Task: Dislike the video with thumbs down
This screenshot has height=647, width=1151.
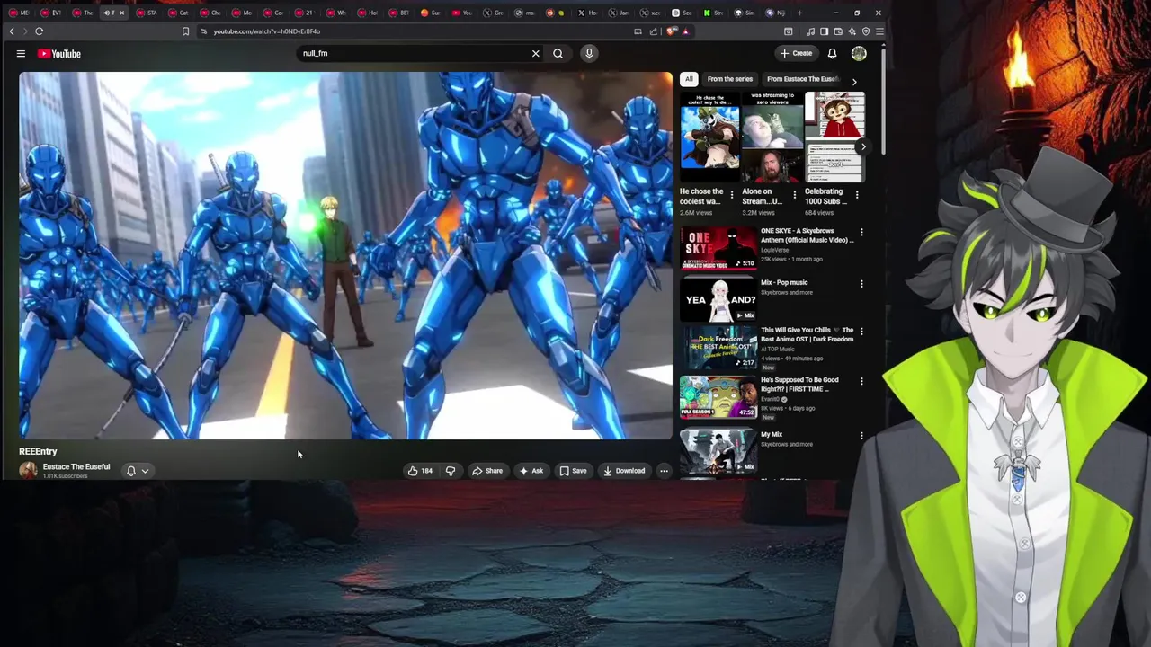Action: (x=451, y=471)
